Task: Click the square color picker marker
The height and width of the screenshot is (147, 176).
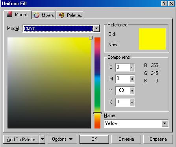Action: (x=91, y=38)
